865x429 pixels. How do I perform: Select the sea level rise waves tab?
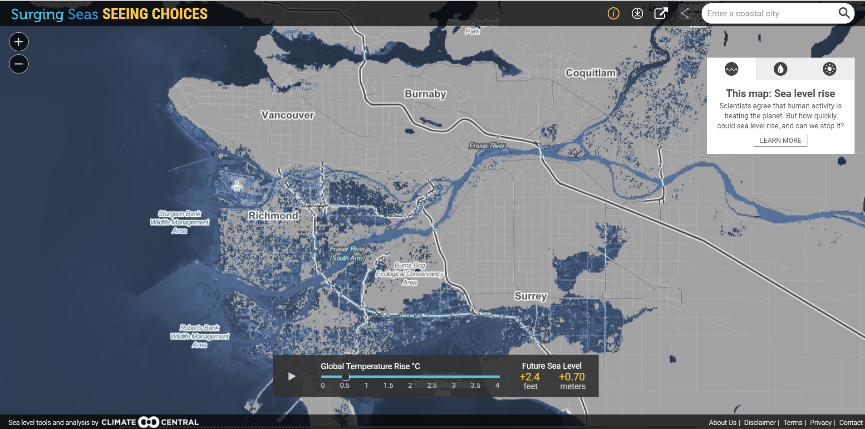pyautogui.click(x=731, y=69)
